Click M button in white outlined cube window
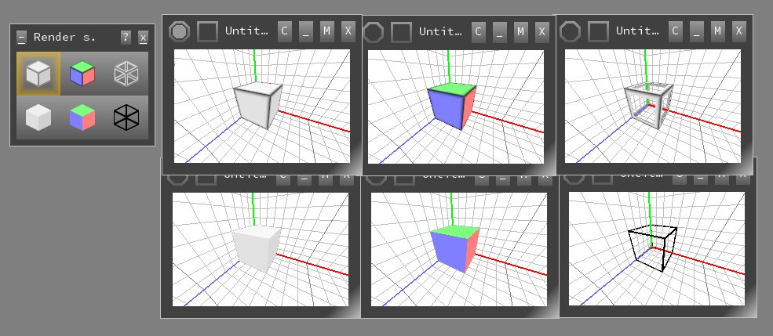 (326, 31)
